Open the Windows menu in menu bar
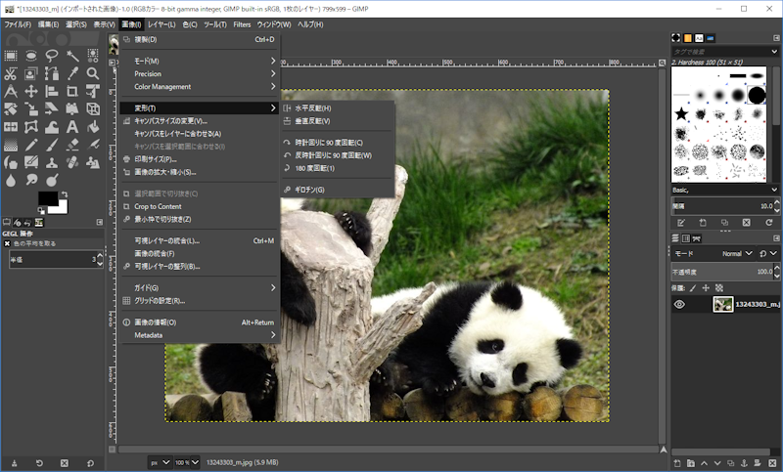The width and height of the screenshot is (783, 472). click(273, 23)
